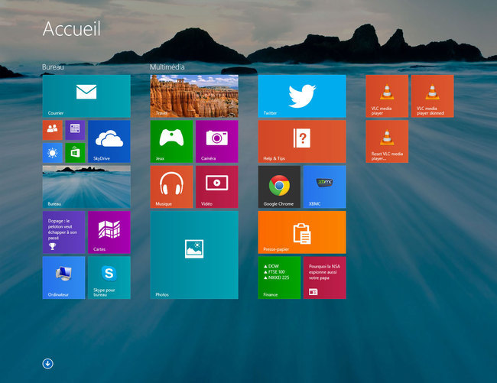This screenshot has height=383, width=497.
Task: Open the Weather sun small tile
Action: (52, 153)
